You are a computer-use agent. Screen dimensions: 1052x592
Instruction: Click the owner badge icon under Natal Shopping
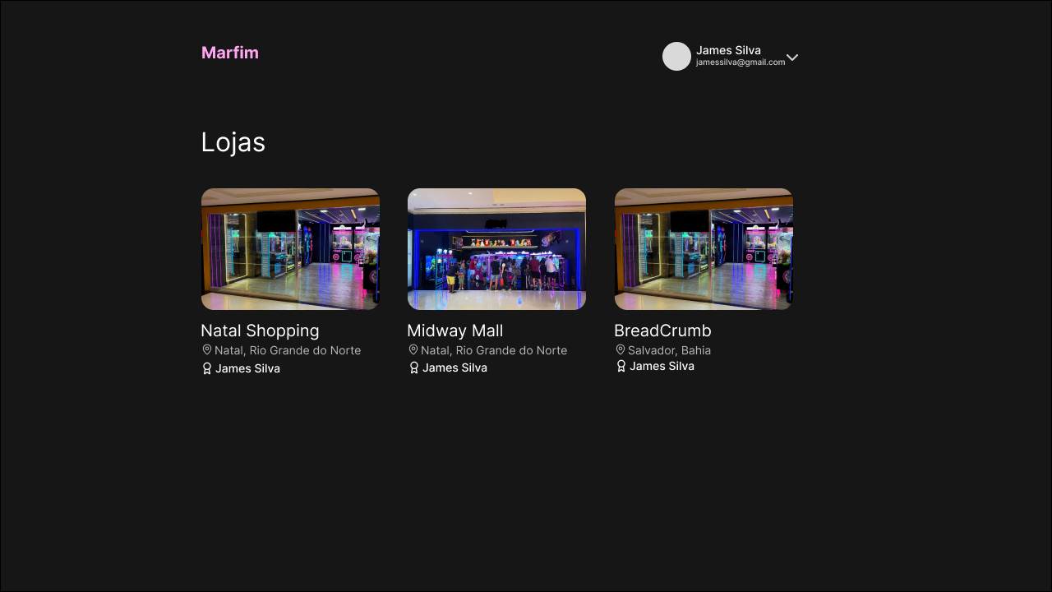(207, 368)
